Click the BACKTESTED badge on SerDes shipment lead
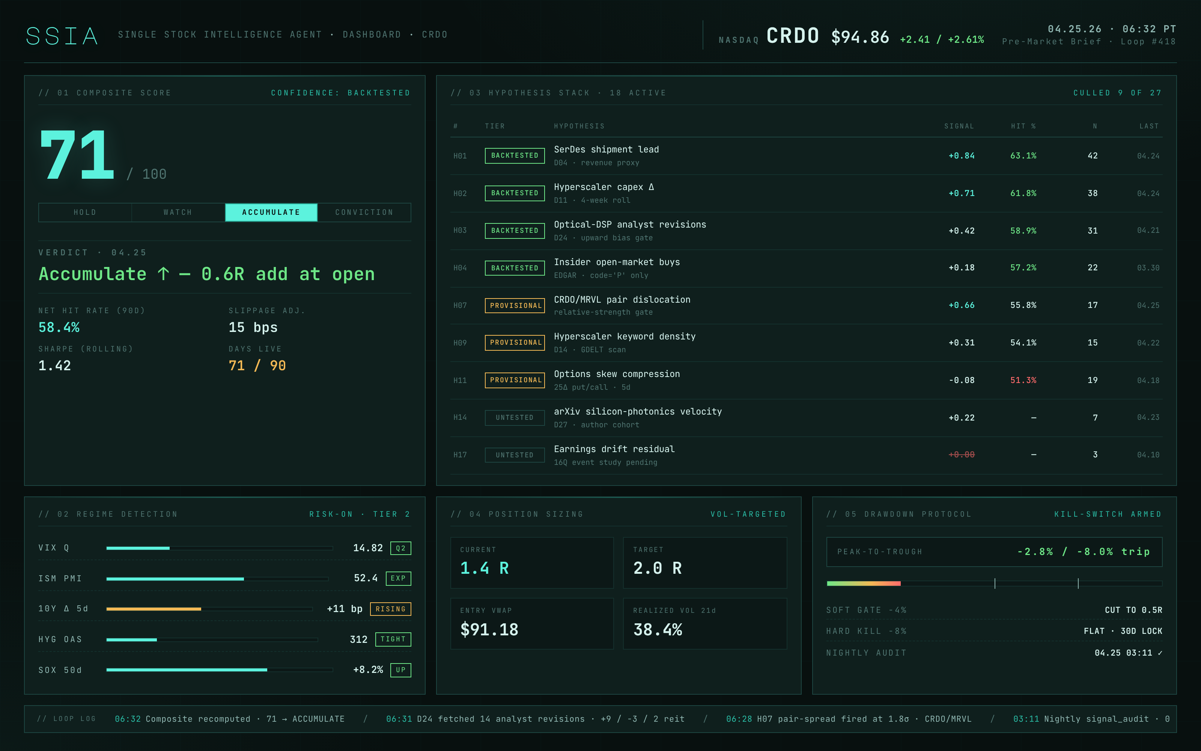 [x=514, y=155]
